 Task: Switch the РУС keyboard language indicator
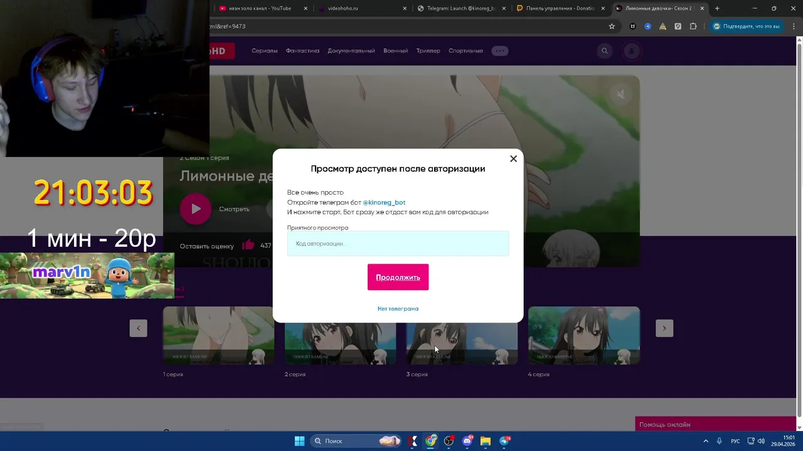click(735, 441)
